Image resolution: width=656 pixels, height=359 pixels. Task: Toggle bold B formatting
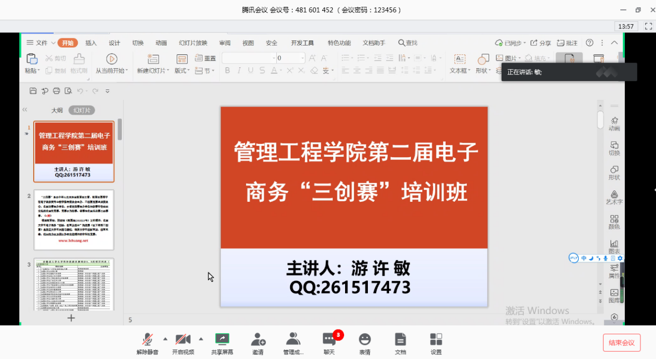[x=227, y=71]
